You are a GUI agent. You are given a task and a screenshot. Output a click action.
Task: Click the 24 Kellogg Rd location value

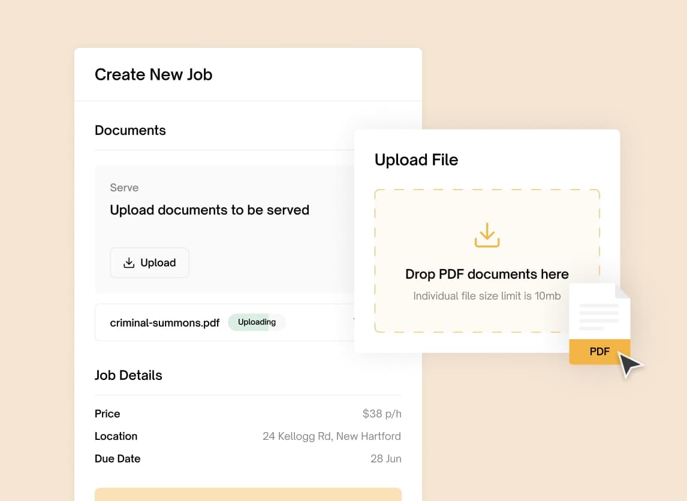332,436
